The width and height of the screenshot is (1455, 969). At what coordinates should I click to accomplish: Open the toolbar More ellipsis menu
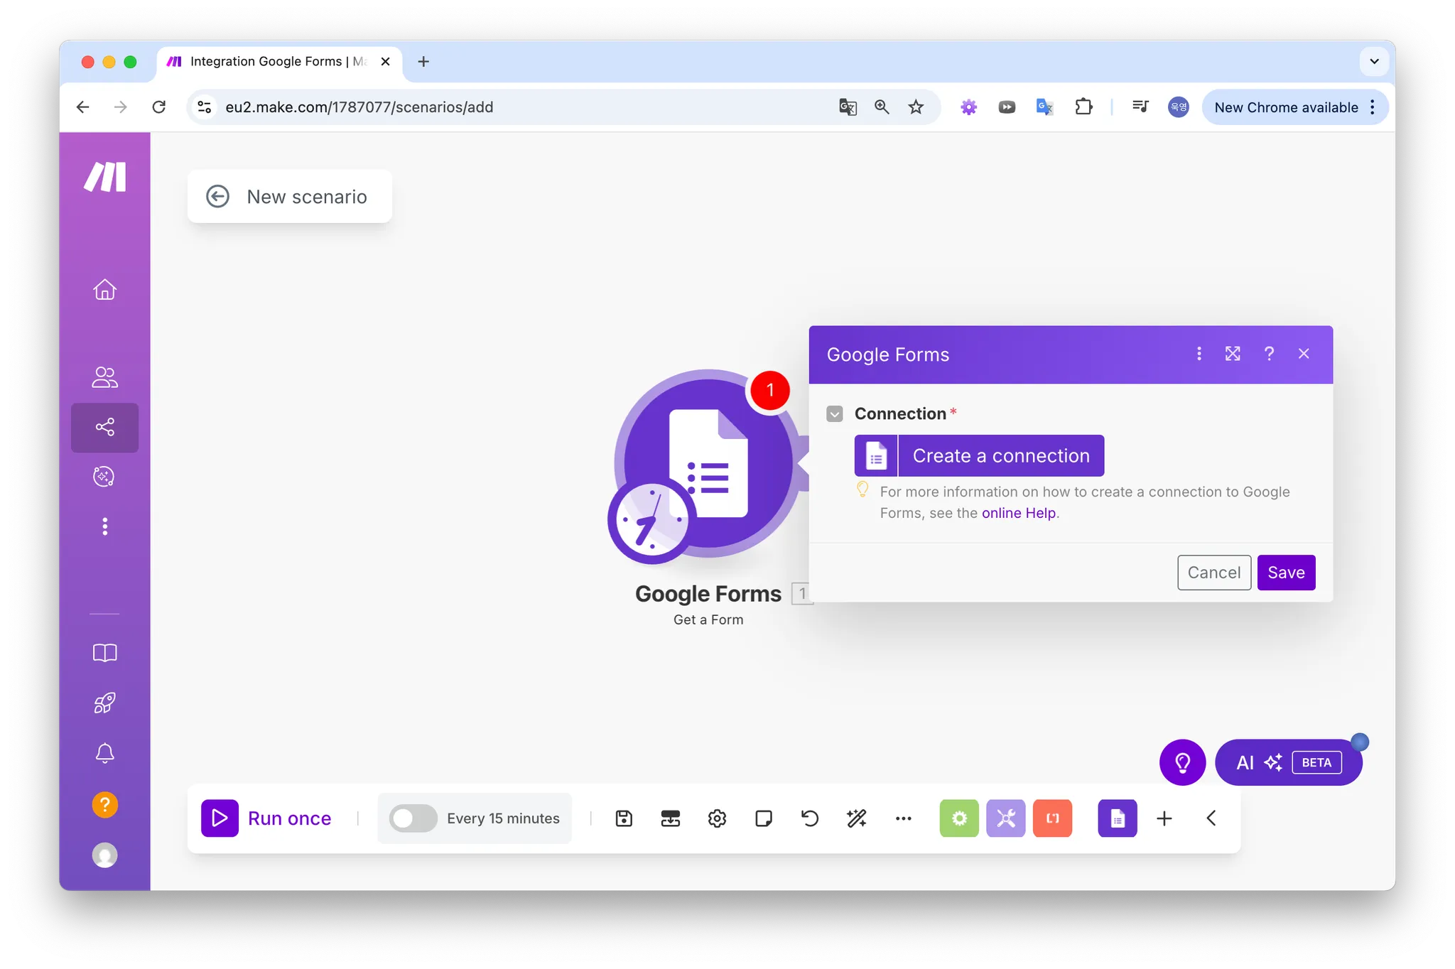point(903,818)
